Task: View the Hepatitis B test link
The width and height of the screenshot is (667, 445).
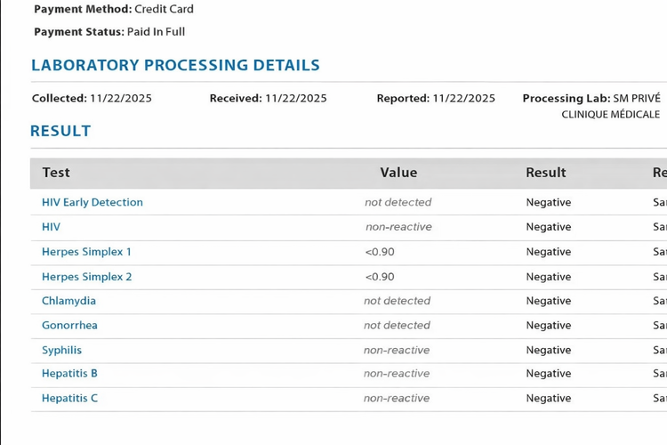Action: [69, 374]
